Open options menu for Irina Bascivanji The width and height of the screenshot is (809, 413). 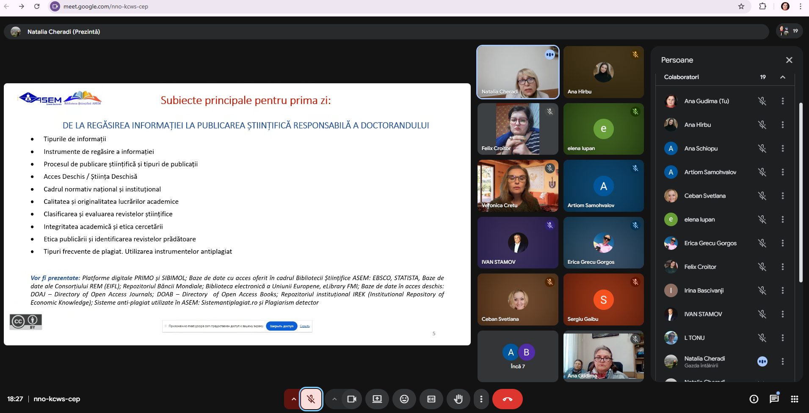click(782, 290)
